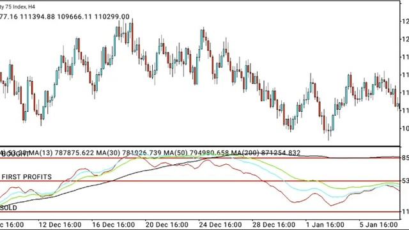
Task: Select the H4 timeframe label
Action: (31, 6)
